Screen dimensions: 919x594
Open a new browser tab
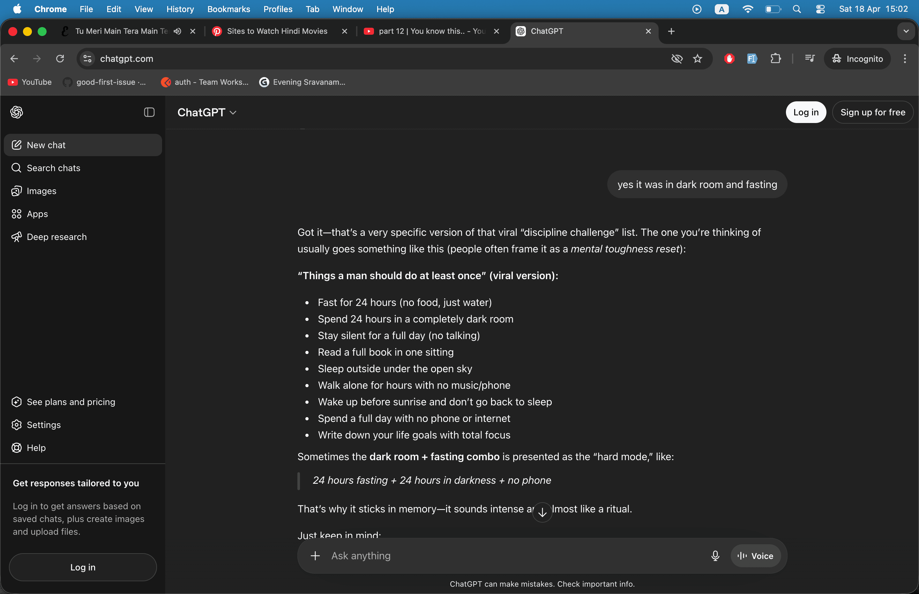point(671,31)
